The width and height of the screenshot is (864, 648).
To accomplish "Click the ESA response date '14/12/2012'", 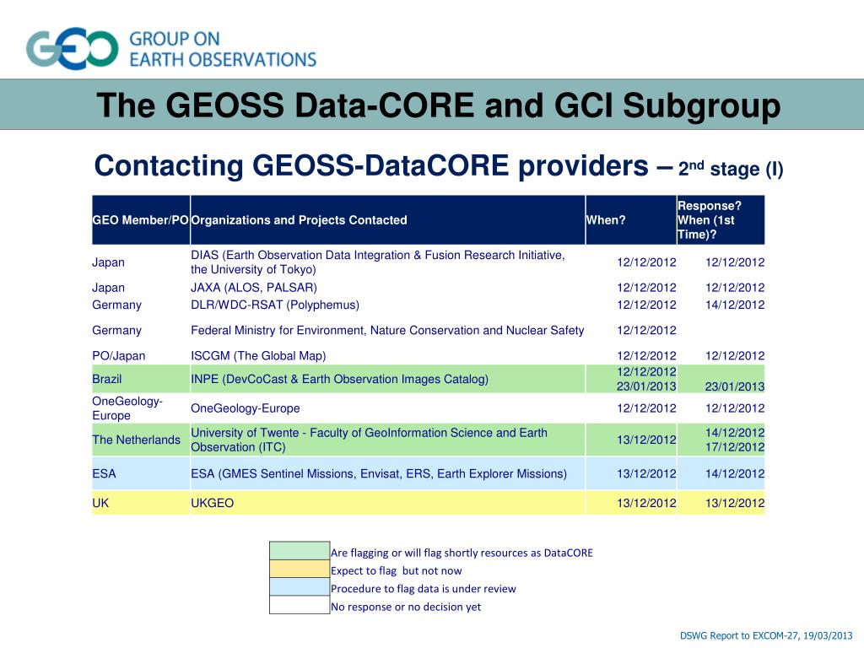I will (735, 473).
